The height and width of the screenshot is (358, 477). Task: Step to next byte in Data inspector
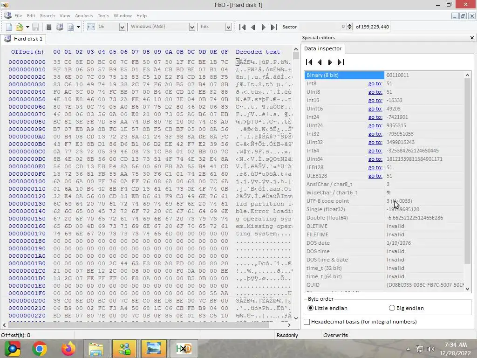[330, 62]
